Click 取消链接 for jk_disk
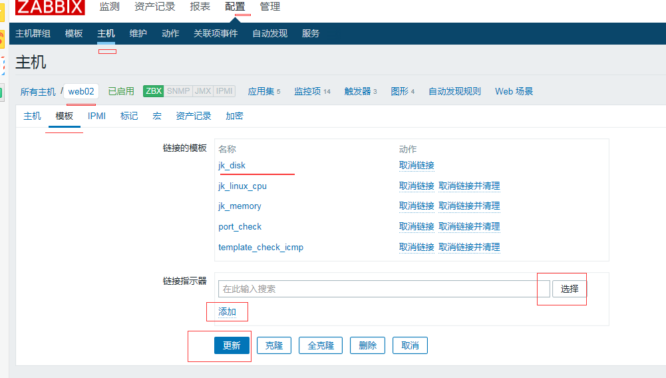The image size is (666, 378). coord(416,165)
